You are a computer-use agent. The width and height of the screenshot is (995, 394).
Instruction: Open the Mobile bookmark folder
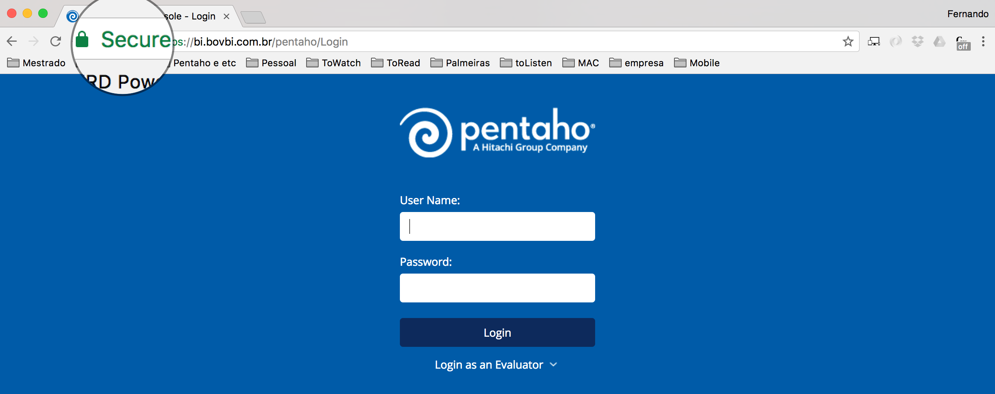coord(697,63)
